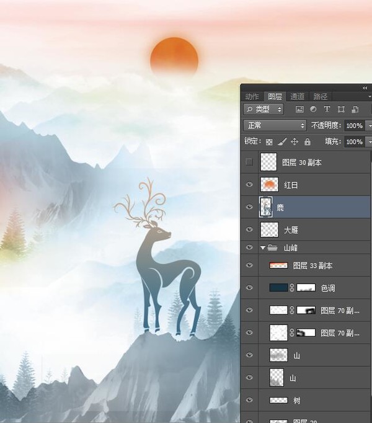Hide the lower 山 layer

249,377
